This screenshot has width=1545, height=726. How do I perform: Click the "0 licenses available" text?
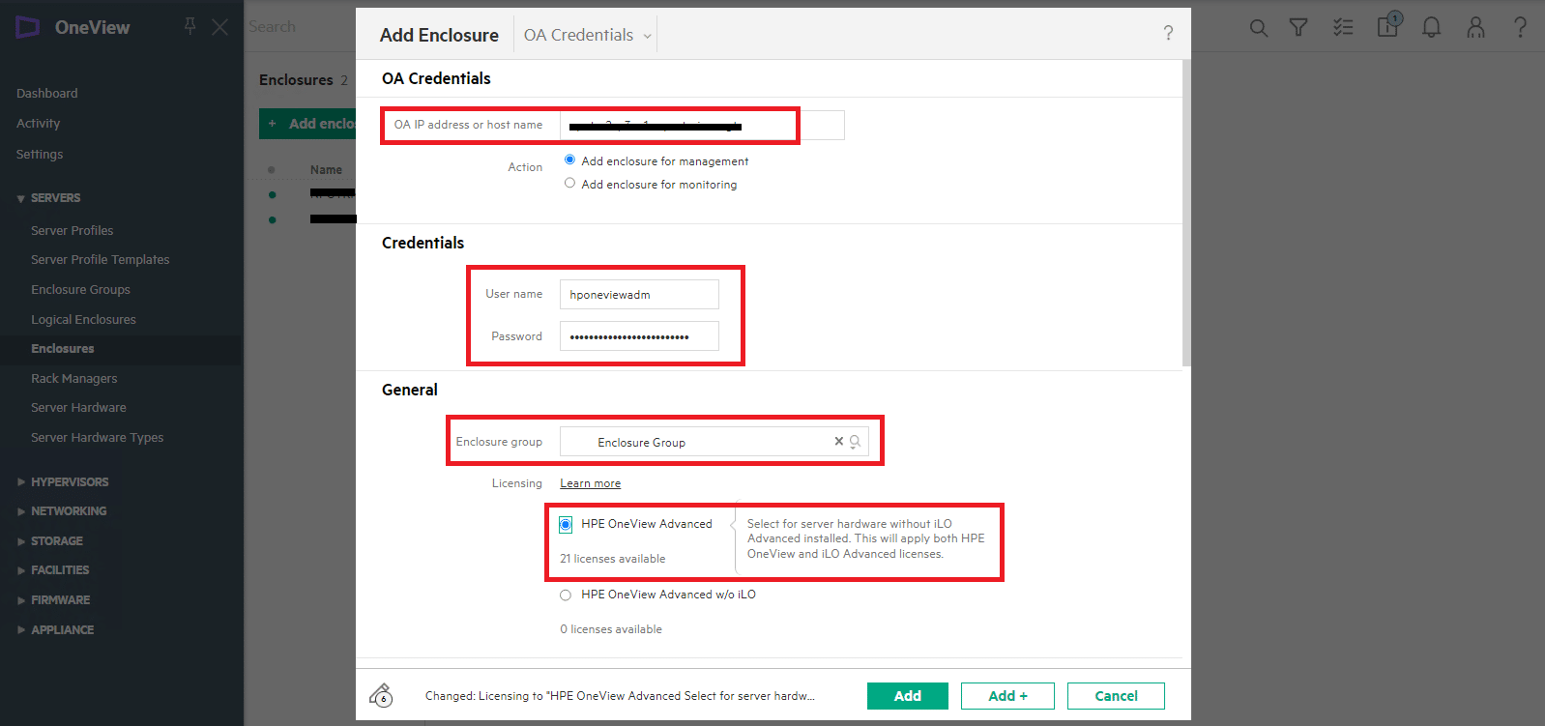coord(611,629)
